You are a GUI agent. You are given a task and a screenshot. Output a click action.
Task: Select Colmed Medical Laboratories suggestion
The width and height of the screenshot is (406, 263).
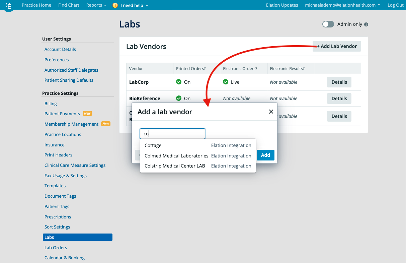(176, 155)
